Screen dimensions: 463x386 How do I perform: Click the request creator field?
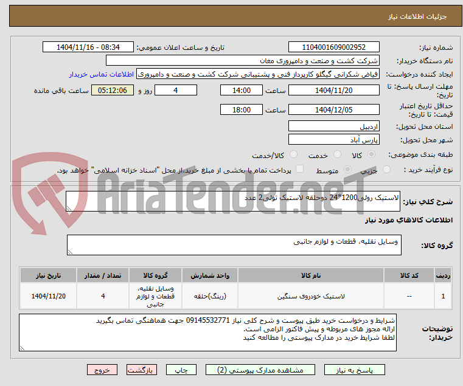tap(258, 74)
